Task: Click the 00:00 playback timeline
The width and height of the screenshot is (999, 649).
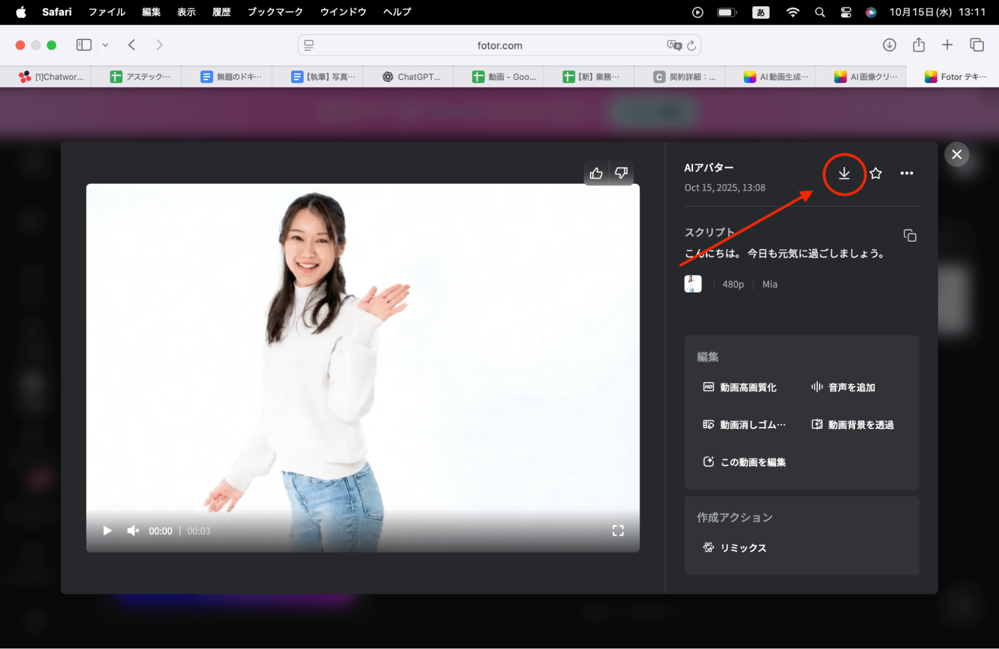Action: click(160, 531)
